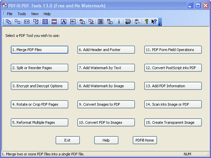Visit PDFill Home button

[145, 140]
